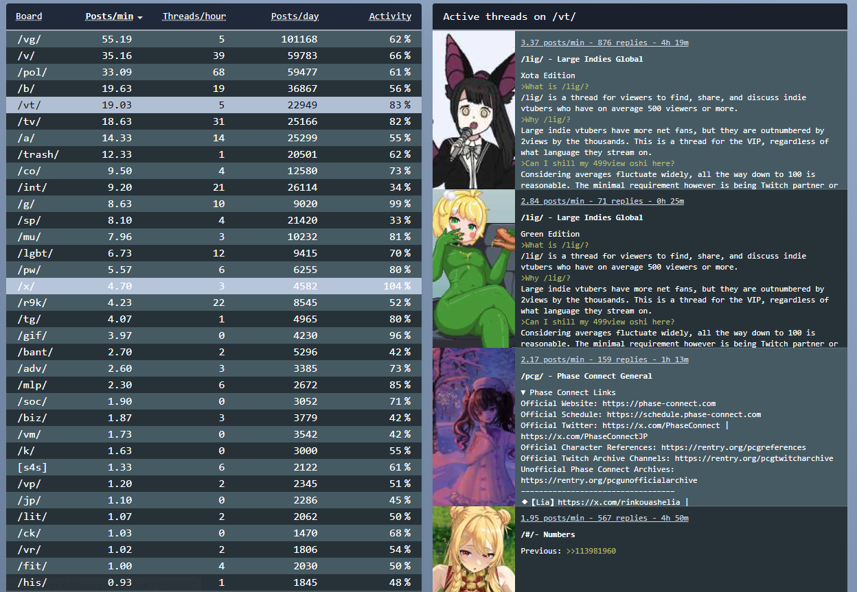The image size is (857, 592).
Task: Select the /r9k/ board row
Action: pyautogui.click(x=214, y=303)
